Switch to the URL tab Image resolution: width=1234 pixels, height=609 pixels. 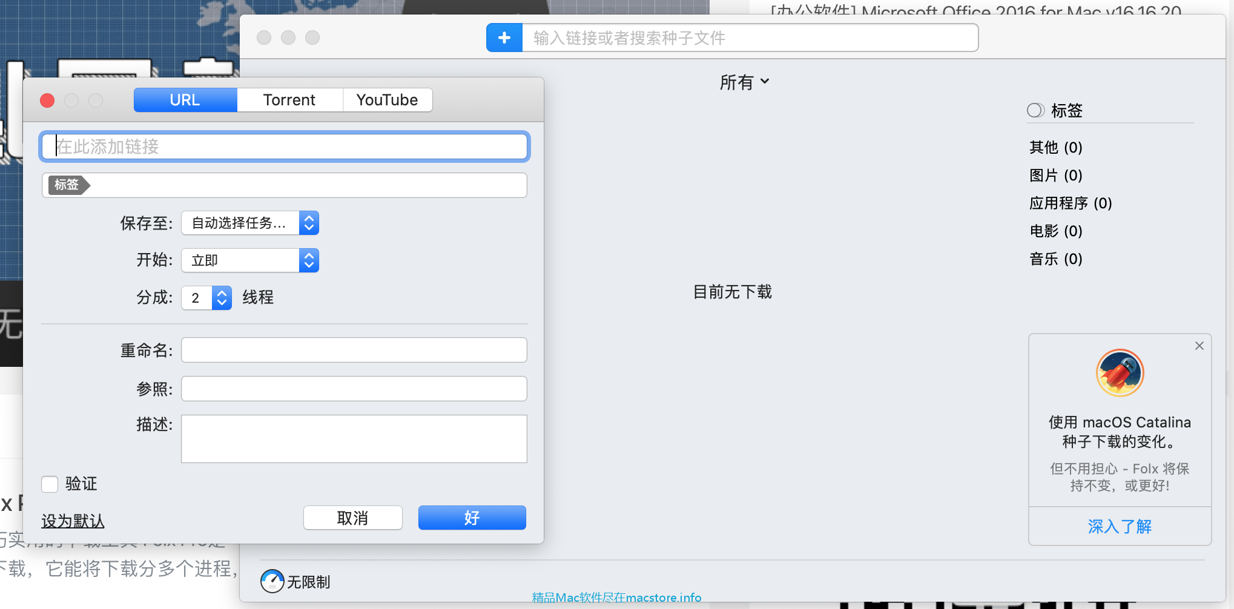(185, 100)
